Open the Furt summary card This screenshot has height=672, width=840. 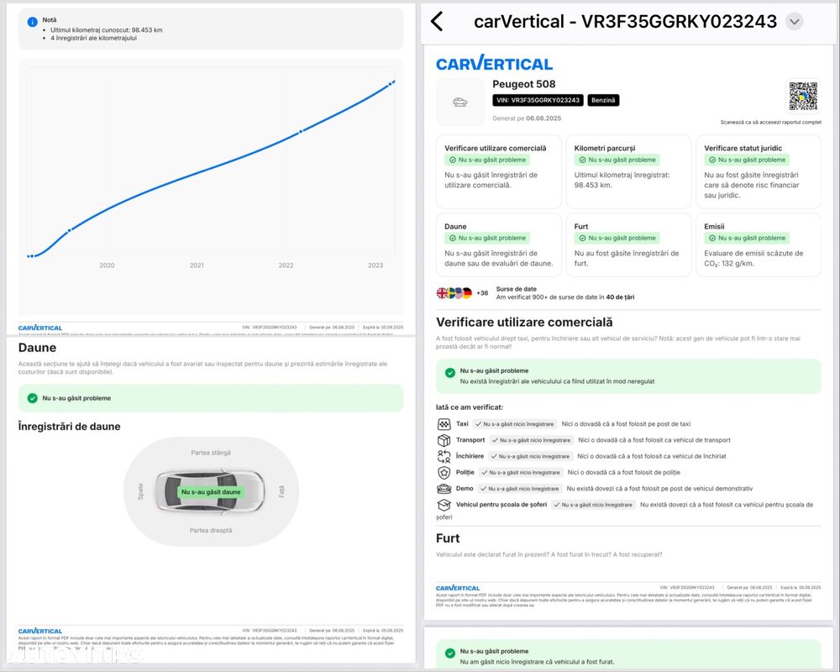tap(628, 245)
